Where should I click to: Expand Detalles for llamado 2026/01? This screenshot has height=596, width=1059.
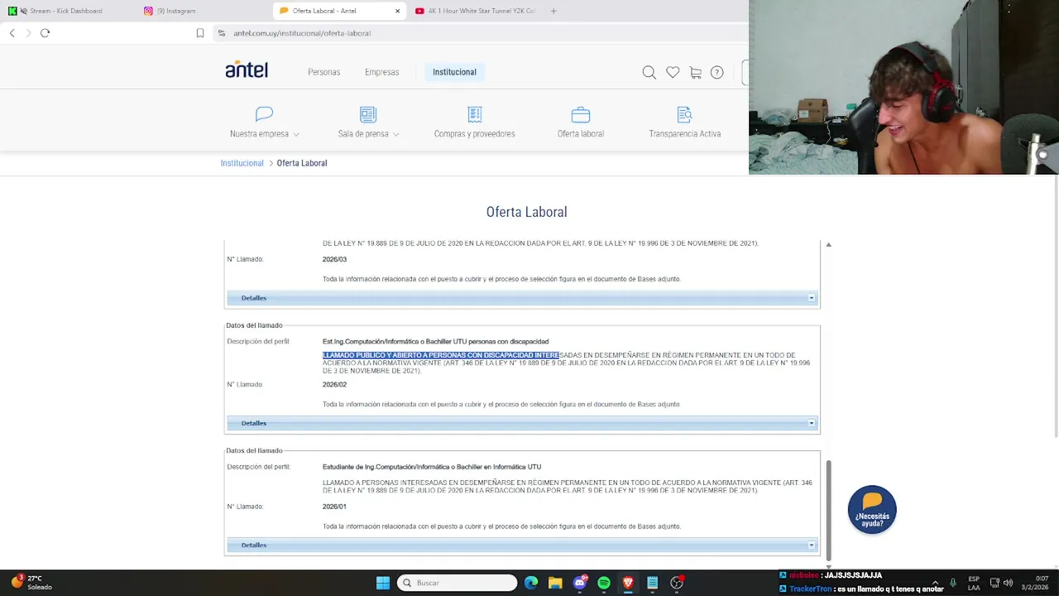point(522,545)
